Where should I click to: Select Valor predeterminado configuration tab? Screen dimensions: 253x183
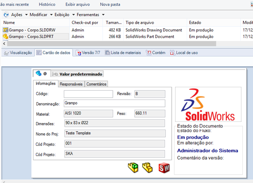pos(77,74)
